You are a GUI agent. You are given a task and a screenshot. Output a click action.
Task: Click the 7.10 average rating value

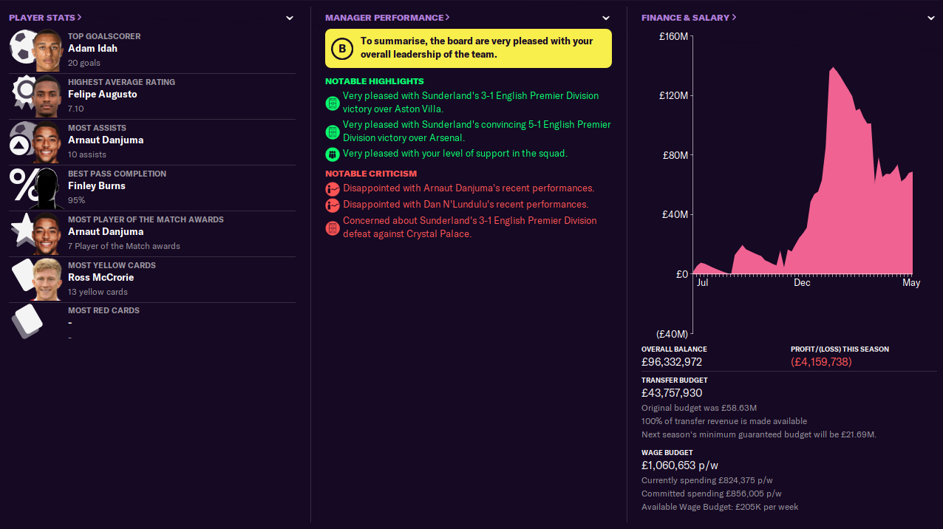76,109
